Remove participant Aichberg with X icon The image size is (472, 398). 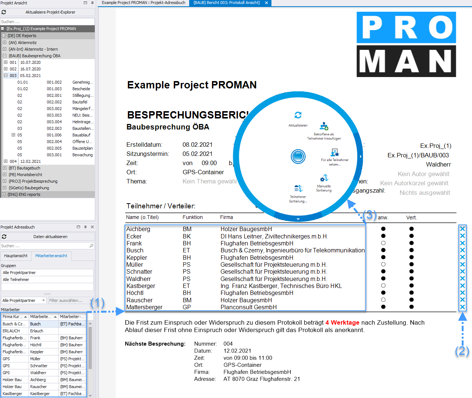[x=462, y=229]
